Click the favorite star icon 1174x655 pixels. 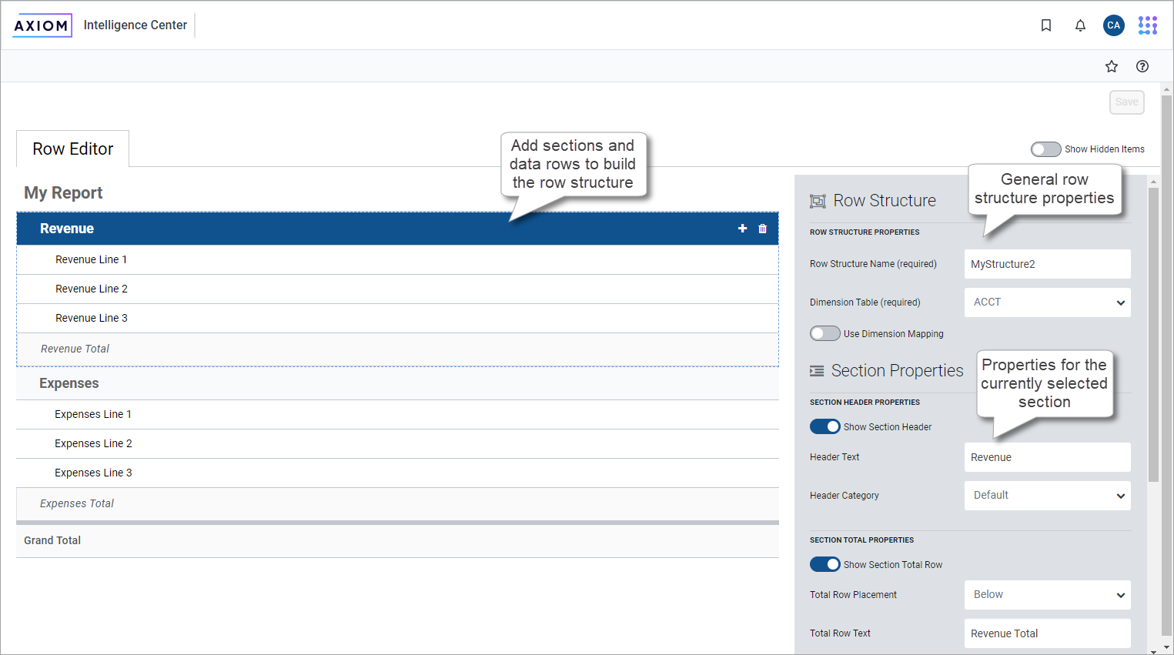1111,66
